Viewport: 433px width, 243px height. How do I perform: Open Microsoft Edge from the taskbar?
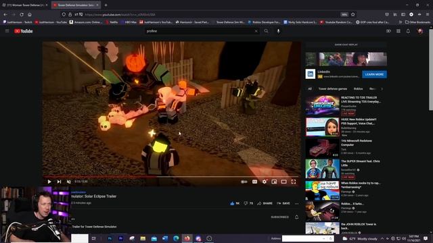pyautogui.click(x=176, y=238)
